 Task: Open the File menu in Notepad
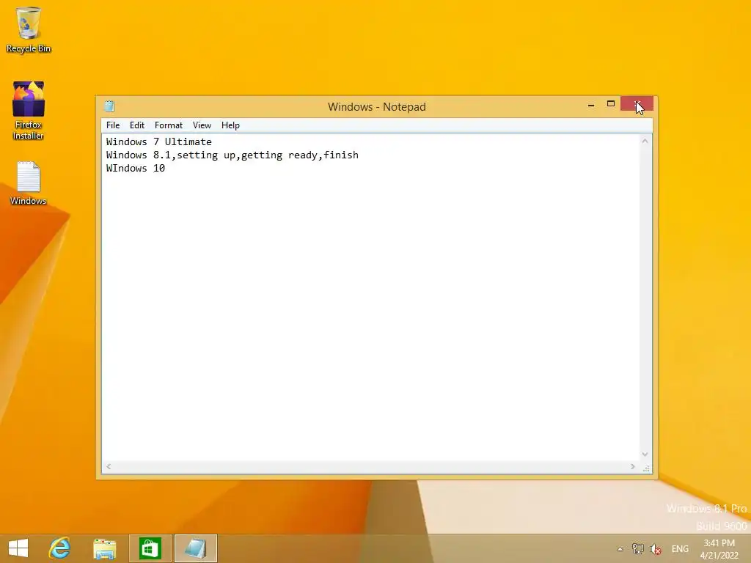pyautogui.click(x=113, y=125)
